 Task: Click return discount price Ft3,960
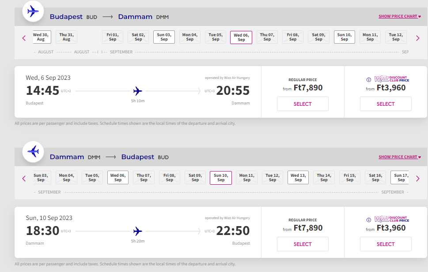click(391, 228)
